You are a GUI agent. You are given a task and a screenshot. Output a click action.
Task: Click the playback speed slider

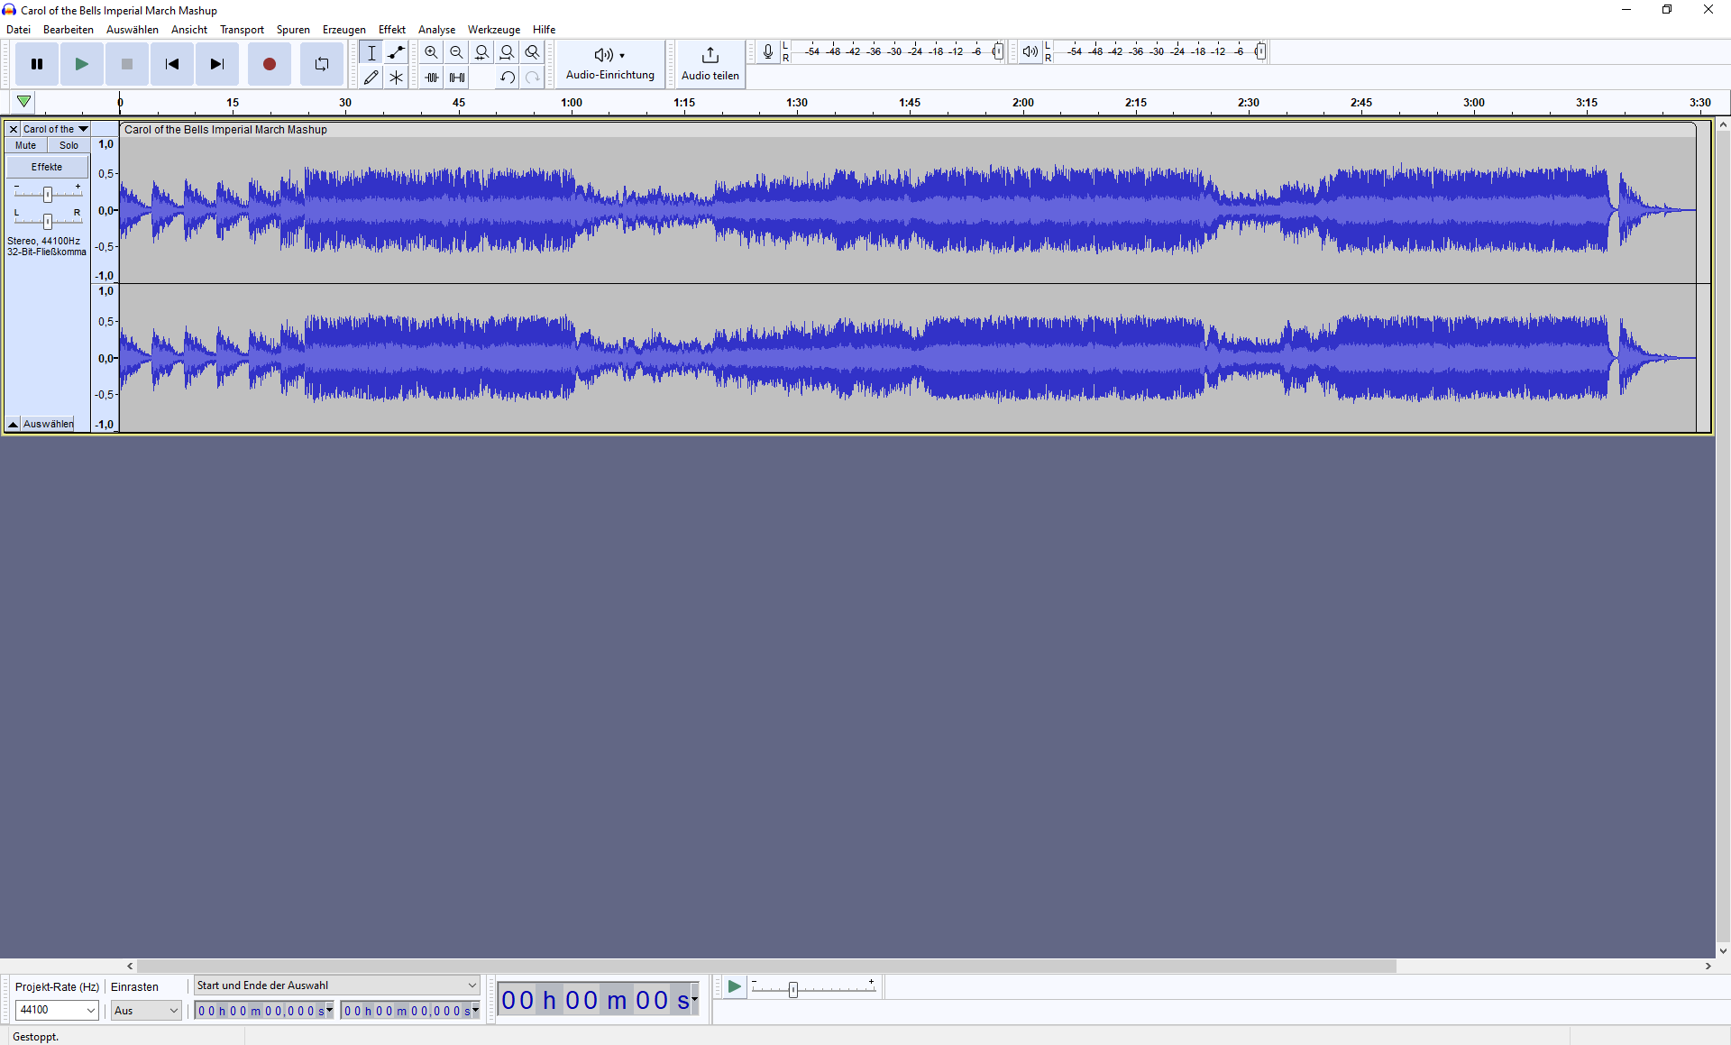pyautogui.click(x=814, y=988)
